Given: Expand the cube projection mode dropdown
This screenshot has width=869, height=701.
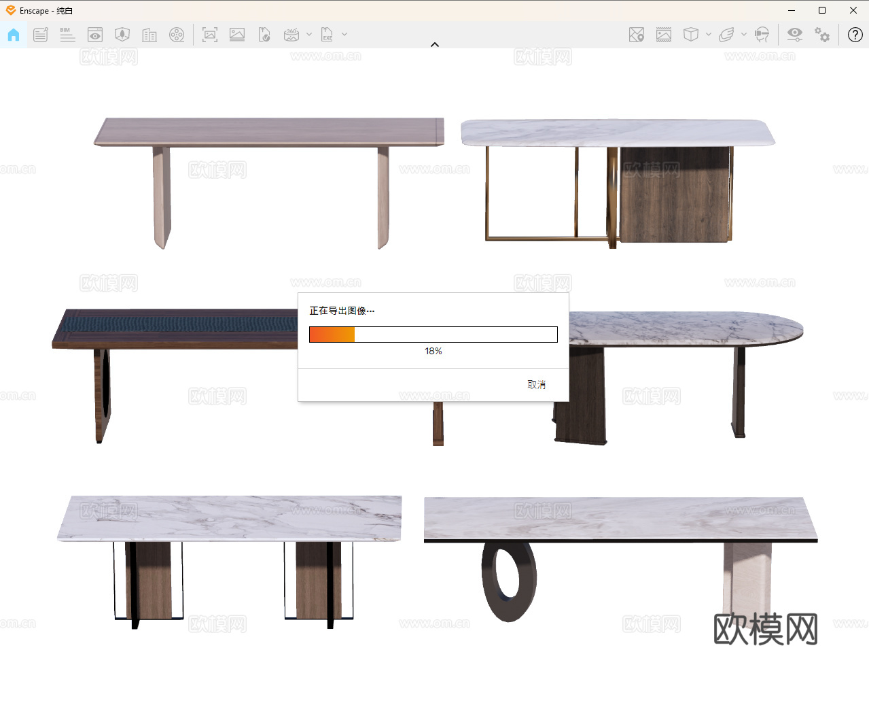Looking at the screenshot, I should pyautogui.click(x=709, y=35).
